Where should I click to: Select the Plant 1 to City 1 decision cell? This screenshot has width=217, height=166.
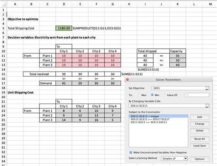(64, 56)
